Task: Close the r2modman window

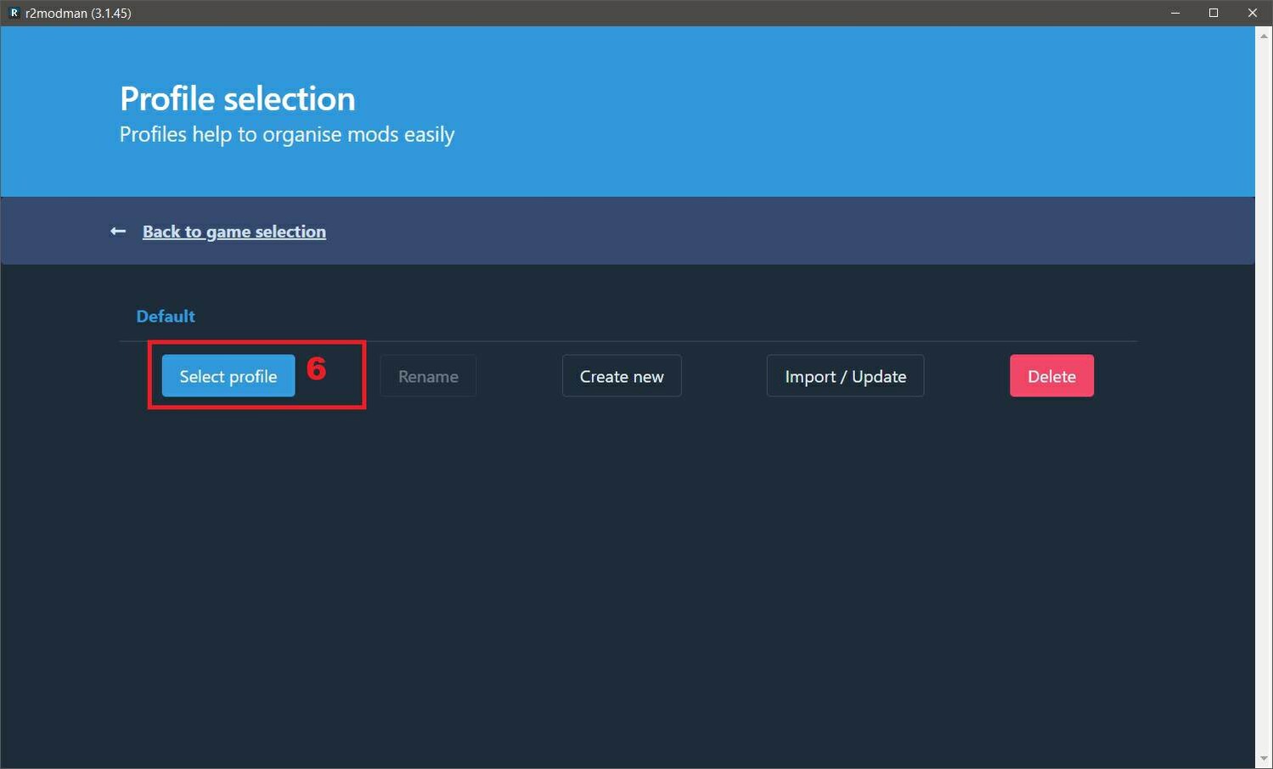Action: [1252, 13]
